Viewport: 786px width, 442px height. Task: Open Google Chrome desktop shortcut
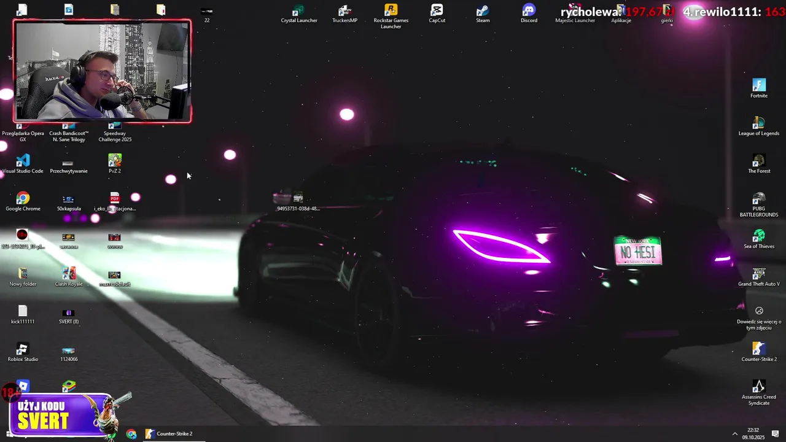pyautogui.click(x=23, y=201)
